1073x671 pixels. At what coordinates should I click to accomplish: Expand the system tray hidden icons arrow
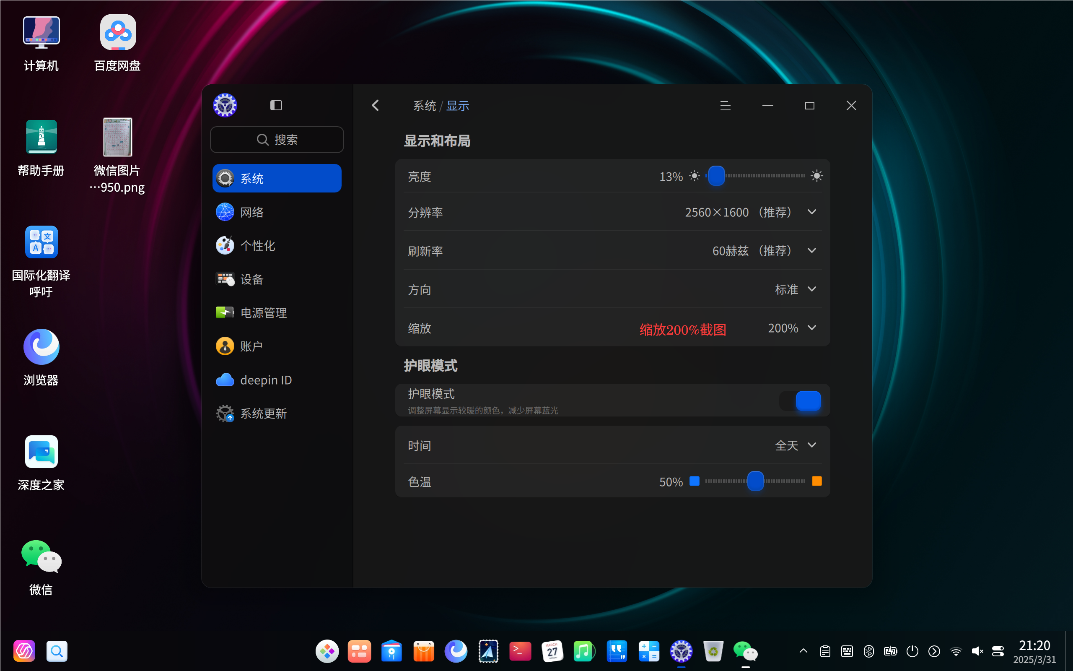[x=803, y=651]
